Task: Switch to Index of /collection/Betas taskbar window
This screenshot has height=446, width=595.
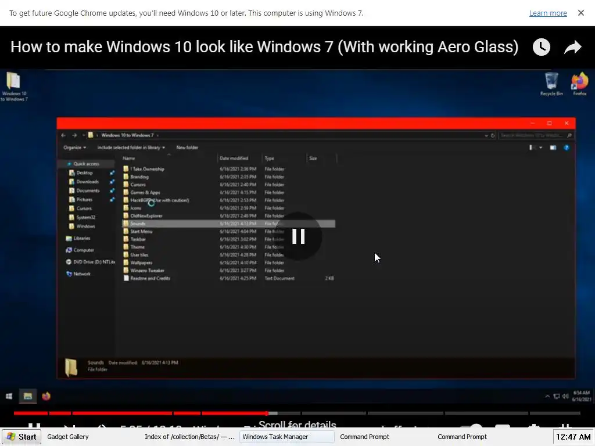Action: (189, 437)
